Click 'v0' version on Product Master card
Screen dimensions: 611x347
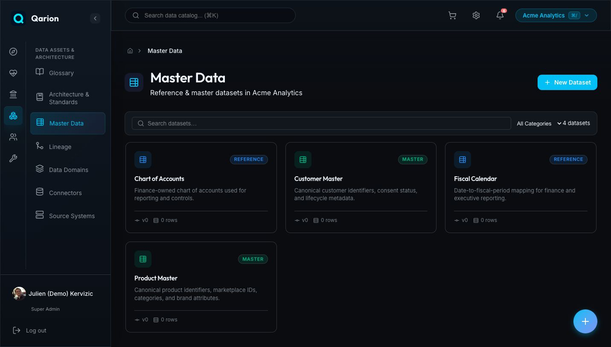click(141, 320)
